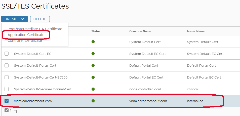
Task: Click status dot in System Default Cert row
Action: pos(93,42)
